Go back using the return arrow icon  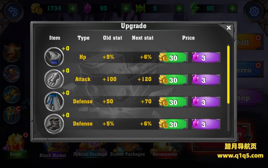[x=13, y=11]
